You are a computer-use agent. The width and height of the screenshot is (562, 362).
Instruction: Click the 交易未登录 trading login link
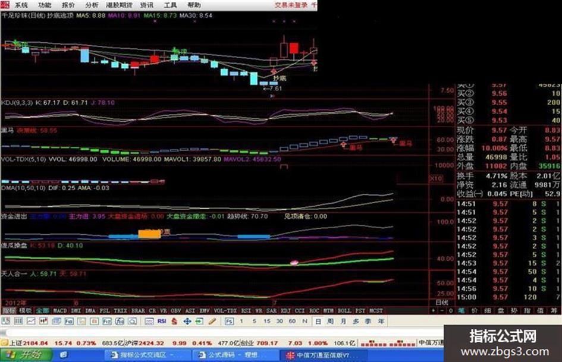pos(291,5)
